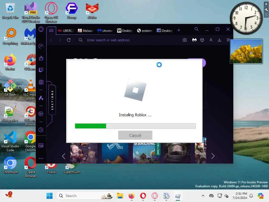Go forward in Opera GX
This screenshot has height=202, width=269.
[x=60, y=40]
